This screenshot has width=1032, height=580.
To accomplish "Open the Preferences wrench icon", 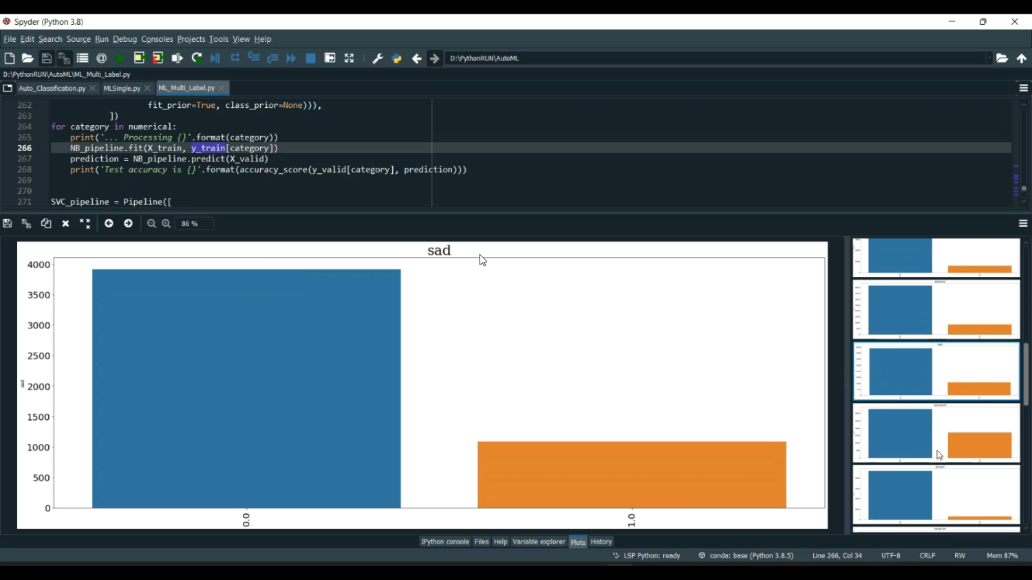I will (x=377, y=58).
